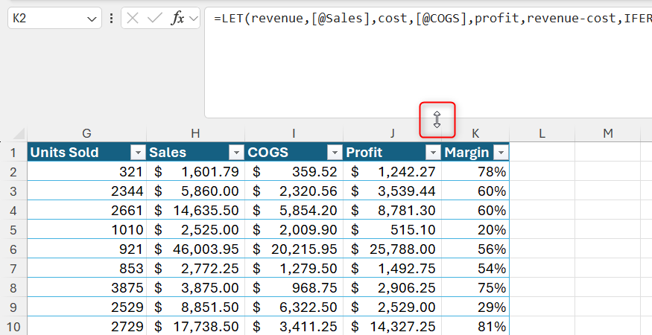Select row 5 header
This screenshot has width=652, height=335.
point(13,230)
